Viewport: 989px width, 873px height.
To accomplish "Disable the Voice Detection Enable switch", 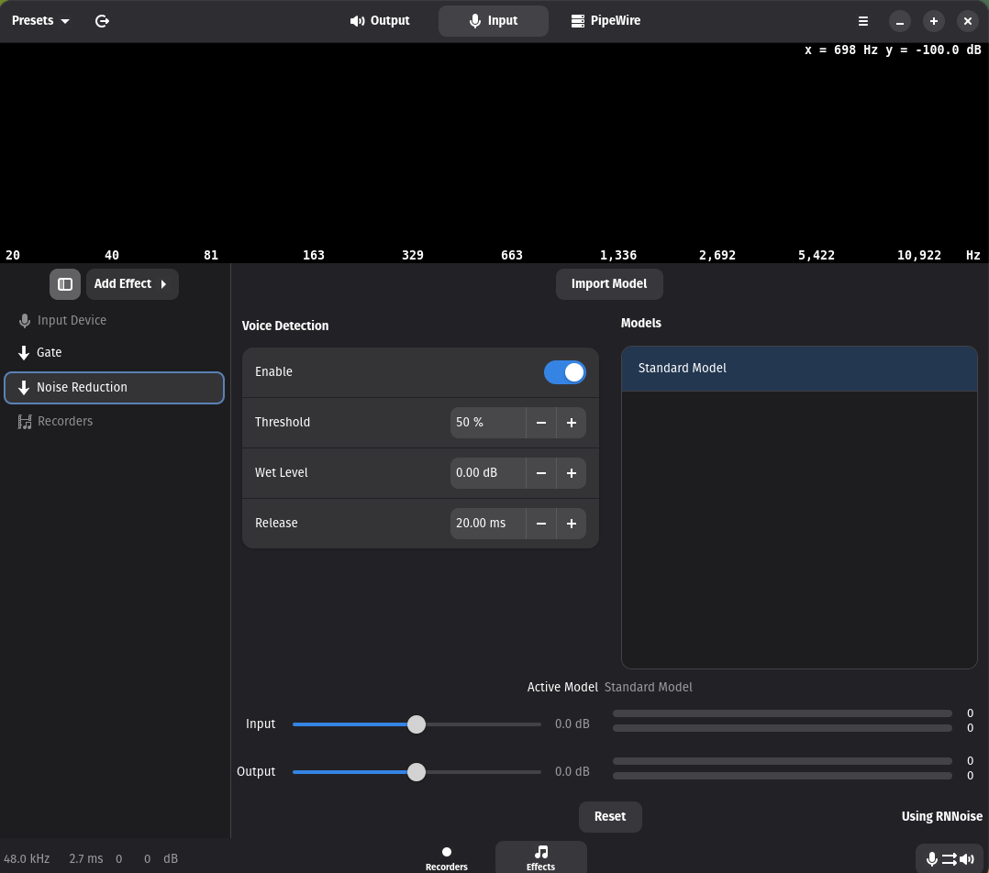I will [564, 372].
